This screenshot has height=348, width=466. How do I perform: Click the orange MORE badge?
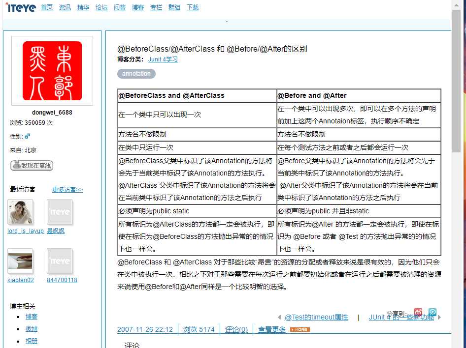300,330
